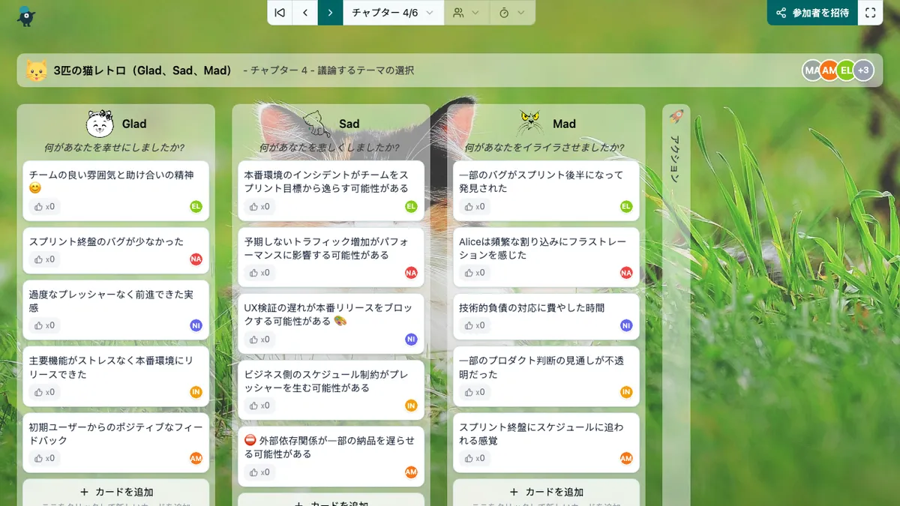Advance to the next chapter arrow

click(330, 13)
